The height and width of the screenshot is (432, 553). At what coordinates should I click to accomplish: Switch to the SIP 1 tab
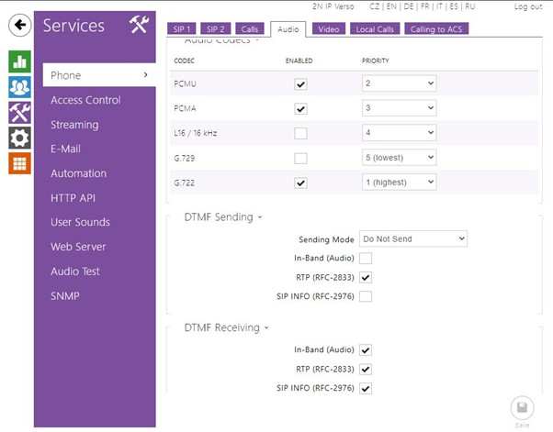(183, 29)
